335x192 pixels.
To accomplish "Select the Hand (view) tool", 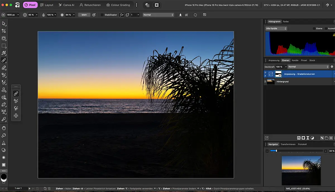I will coord(4,128).
